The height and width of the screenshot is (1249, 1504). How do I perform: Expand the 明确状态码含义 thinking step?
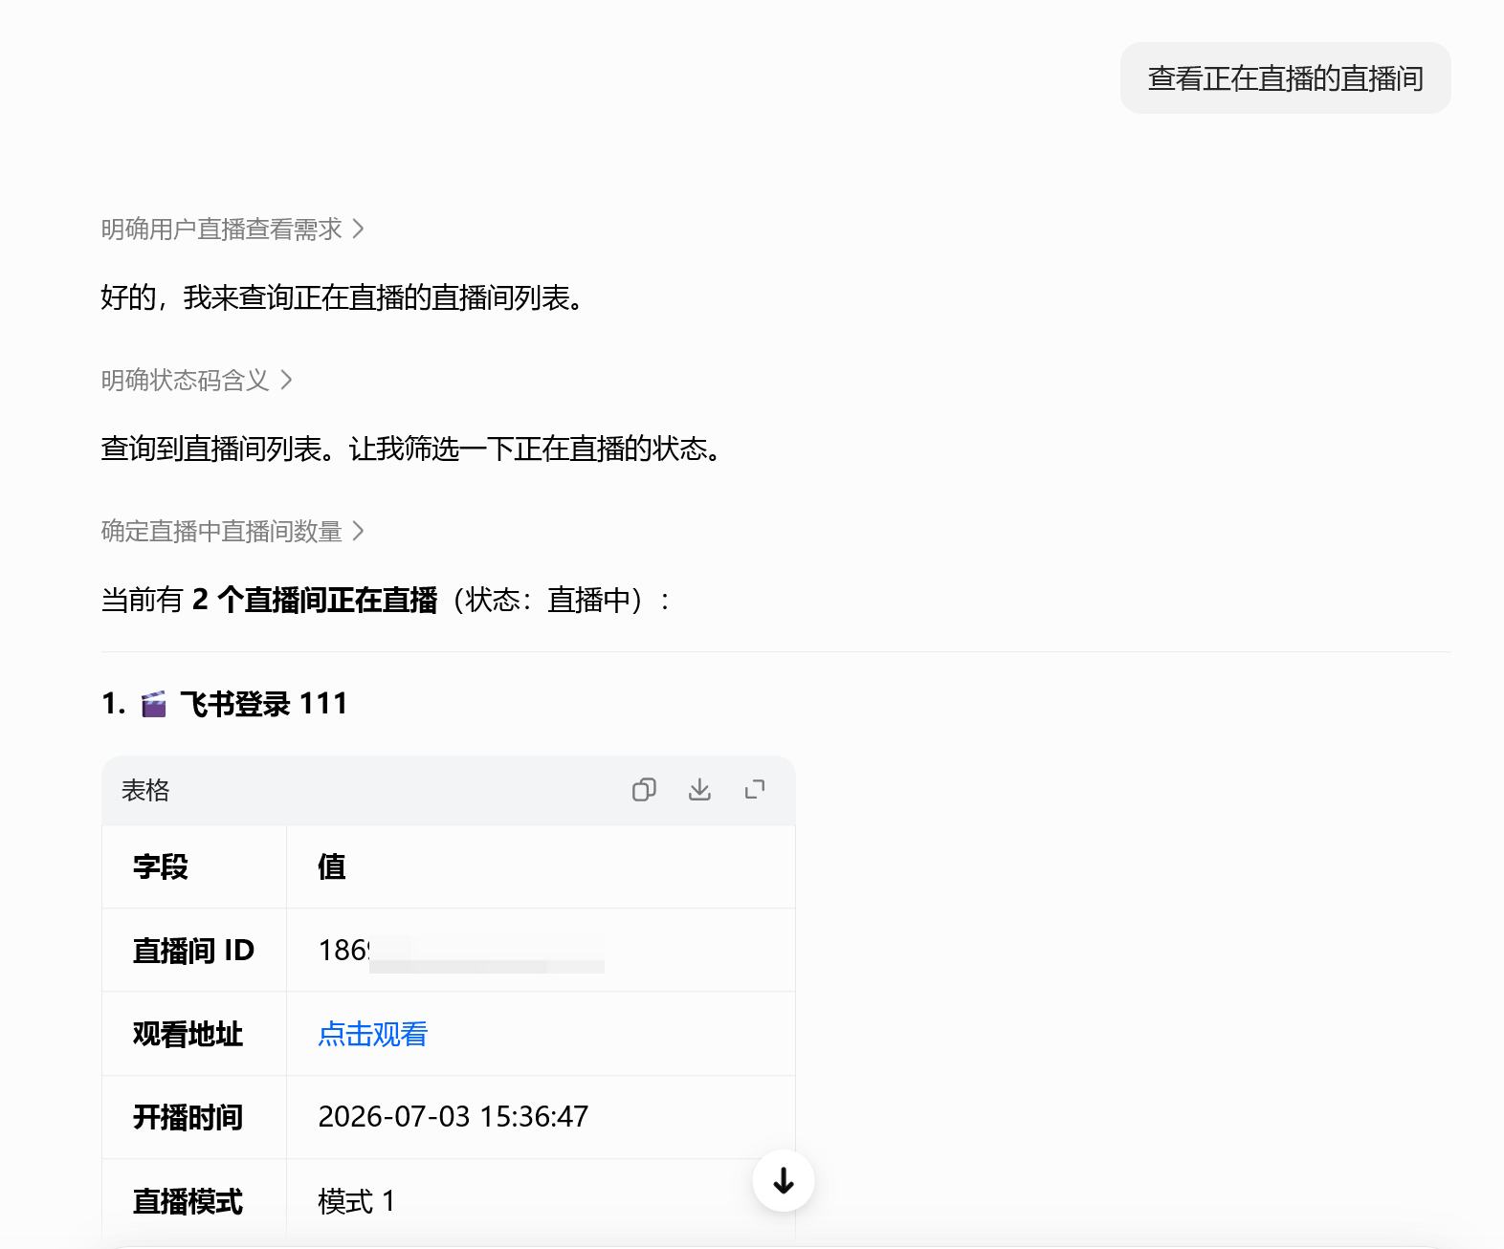click(196, 381)
